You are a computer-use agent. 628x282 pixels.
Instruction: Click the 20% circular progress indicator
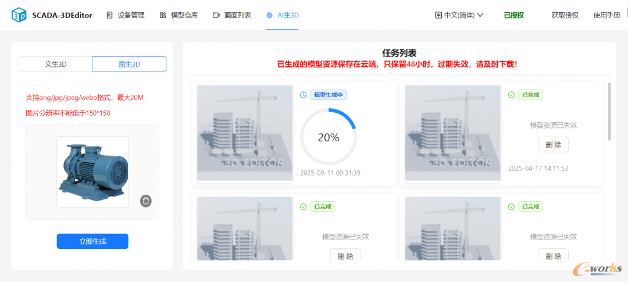tap(329, 137)
